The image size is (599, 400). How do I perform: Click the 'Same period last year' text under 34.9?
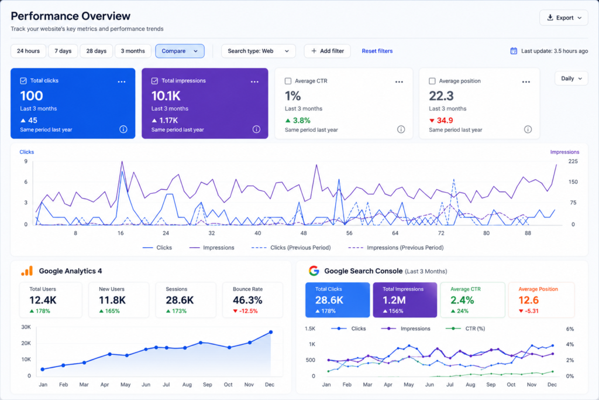point(455,130)
